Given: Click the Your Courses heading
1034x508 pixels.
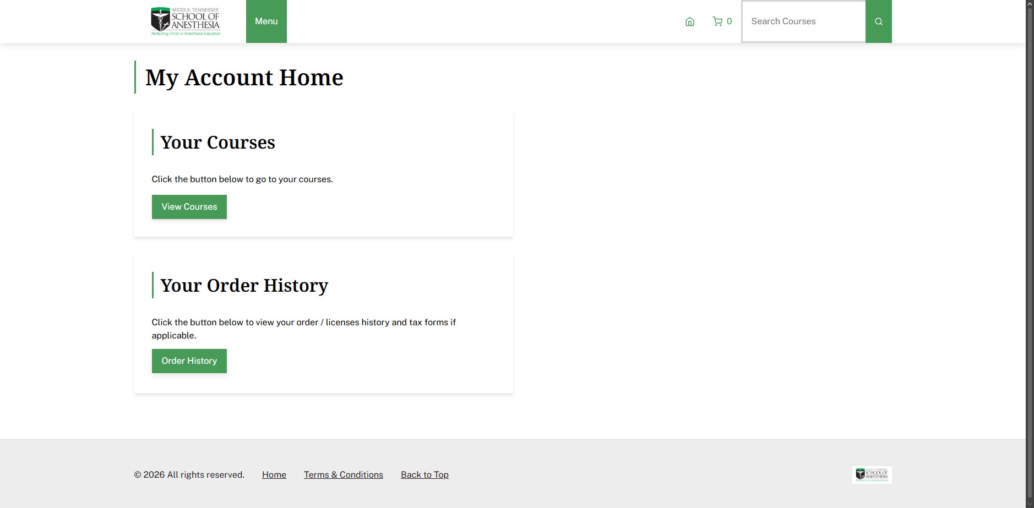Looking at the screenshot, I should click(218, 143).
